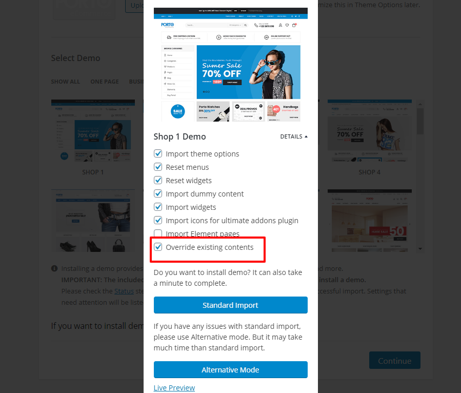
Task: Choose the SHOP 4 demo thumbnail
Action: (370, 131)
